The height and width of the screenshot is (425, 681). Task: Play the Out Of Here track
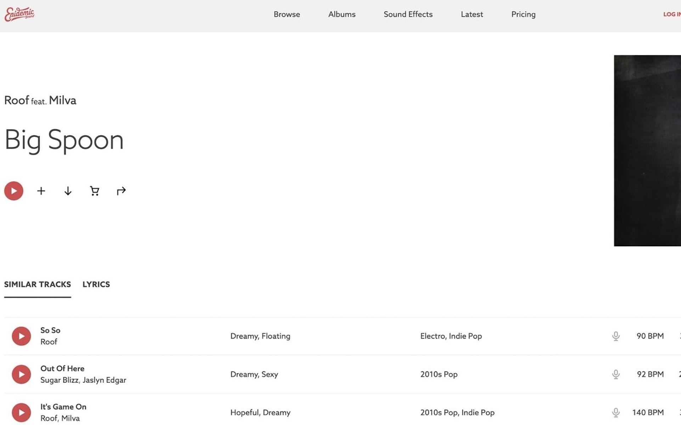point(21,374)
